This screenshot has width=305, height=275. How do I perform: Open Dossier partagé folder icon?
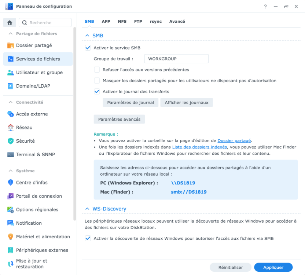click(x=11, y=45)
